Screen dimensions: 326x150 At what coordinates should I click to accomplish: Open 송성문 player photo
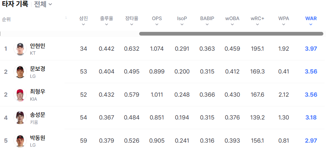tap(20, 117)
